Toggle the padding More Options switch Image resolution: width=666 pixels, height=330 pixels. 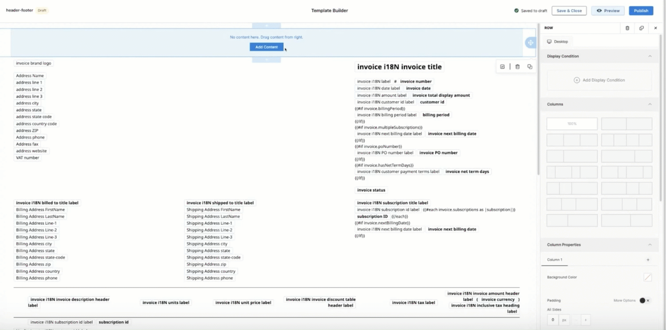(644, 300)
